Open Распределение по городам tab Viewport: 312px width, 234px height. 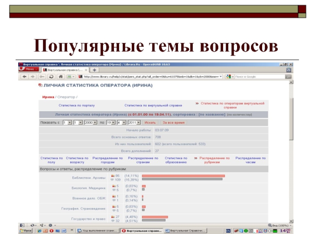[x=108, y=160]
